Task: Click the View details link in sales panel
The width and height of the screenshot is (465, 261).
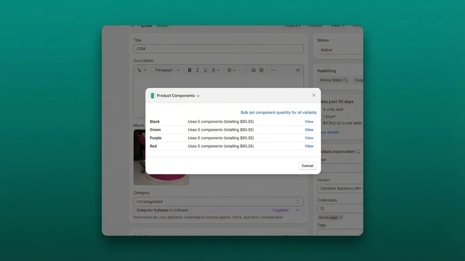Action: point(330,132)
